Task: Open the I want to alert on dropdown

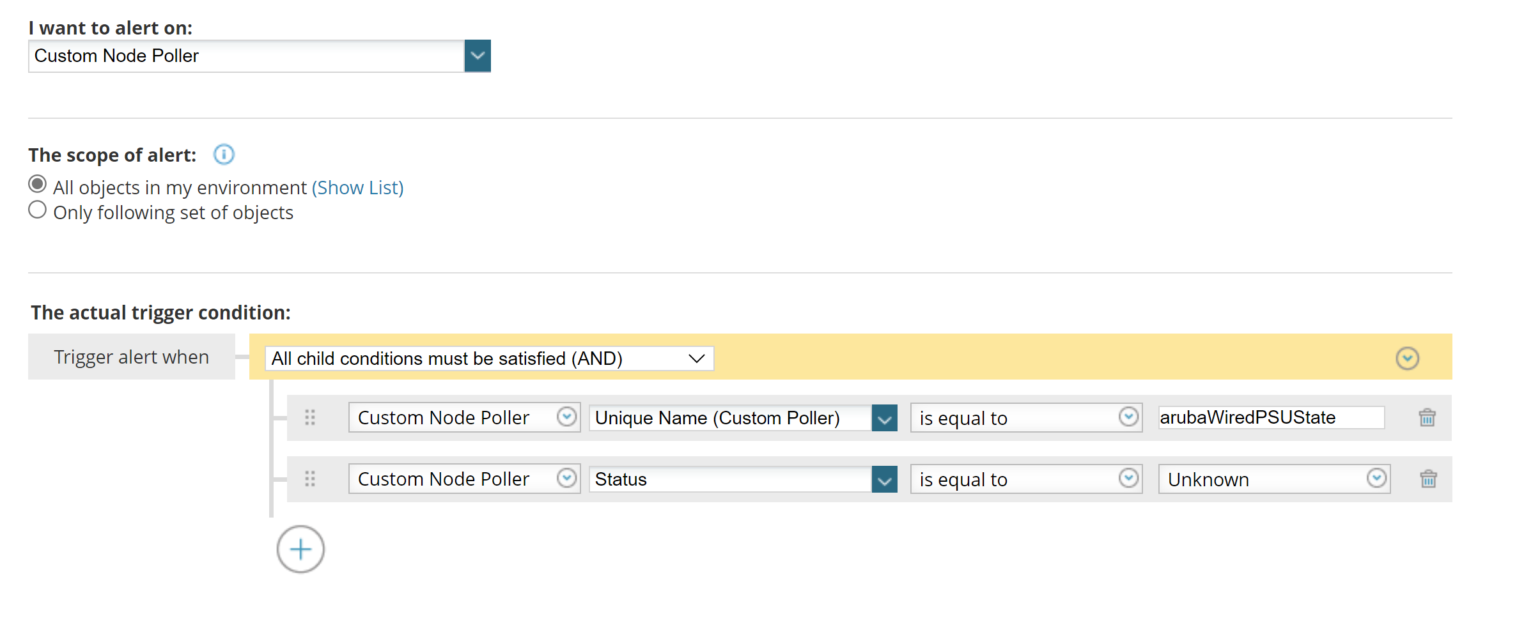Action: (x=478, y=56)
